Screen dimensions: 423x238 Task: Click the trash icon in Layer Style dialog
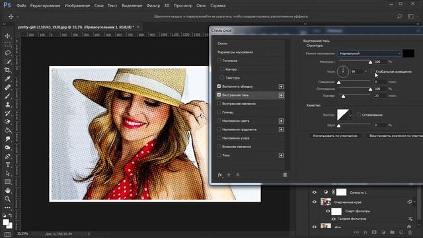pos(285,175)
